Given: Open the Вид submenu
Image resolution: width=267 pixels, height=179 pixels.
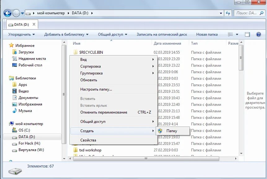Looking at the screenshot, I should coord(113,60).
